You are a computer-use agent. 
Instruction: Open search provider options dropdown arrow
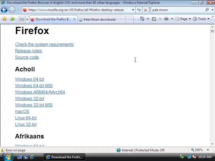(212, 10)
